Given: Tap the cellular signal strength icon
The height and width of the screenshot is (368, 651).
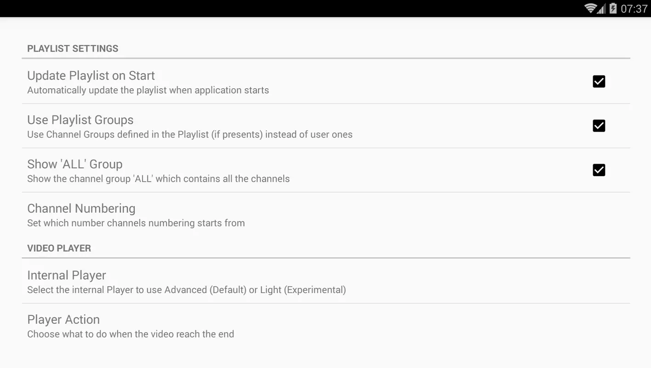Looking at the screenshot, I should (x=601, y=8).
